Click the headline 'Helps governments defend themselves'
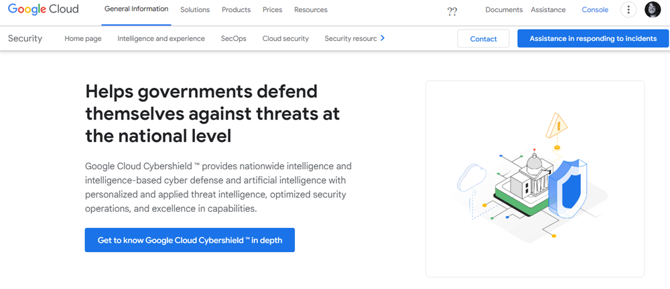 [x=213, y=114]
